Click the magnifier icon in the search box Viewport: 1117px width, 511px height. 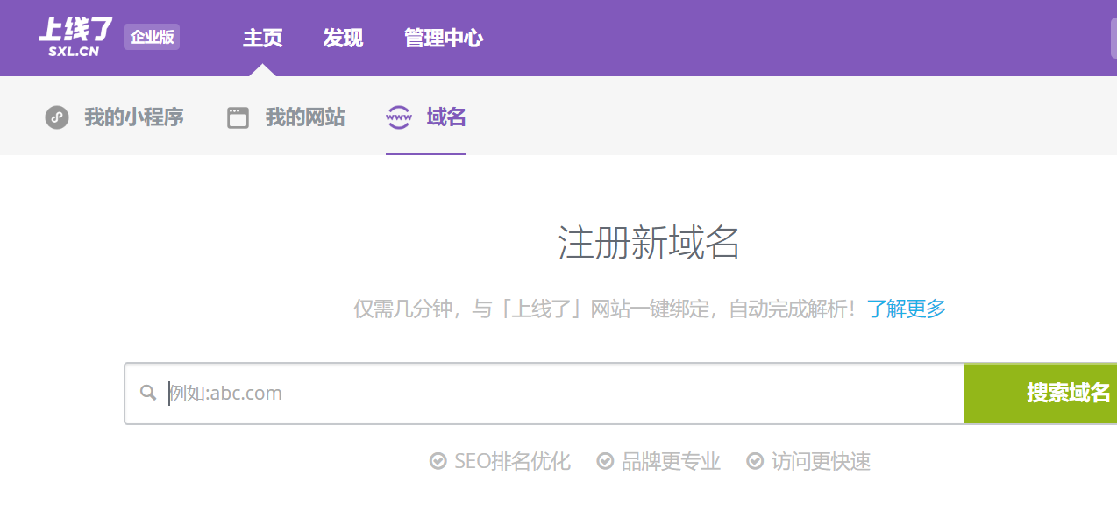pyautogui.click(x=148, y=393)
